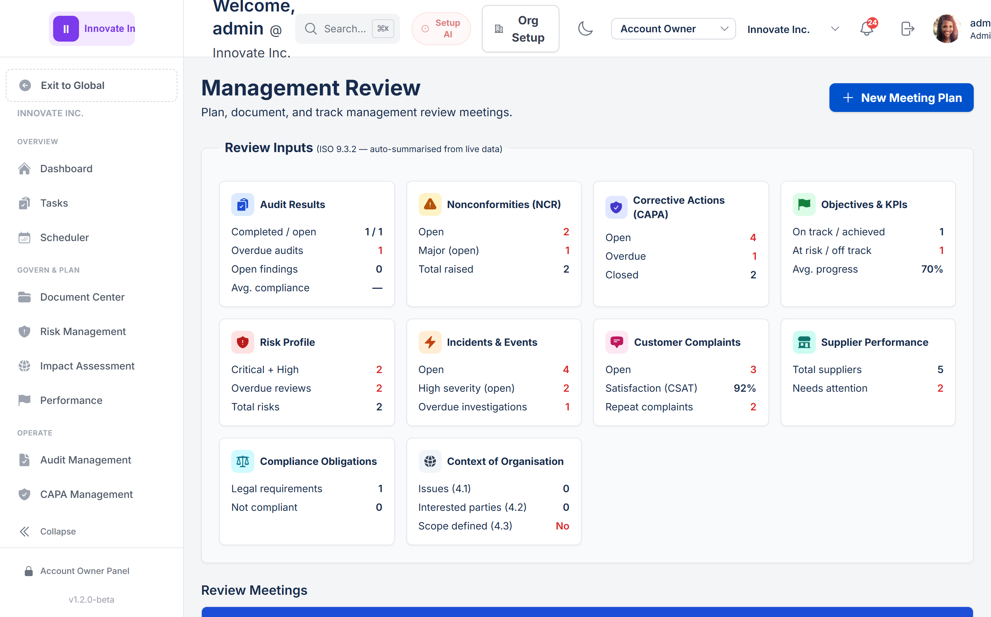Open Dashboard from sidebar
991x617 pixels.
92,169
